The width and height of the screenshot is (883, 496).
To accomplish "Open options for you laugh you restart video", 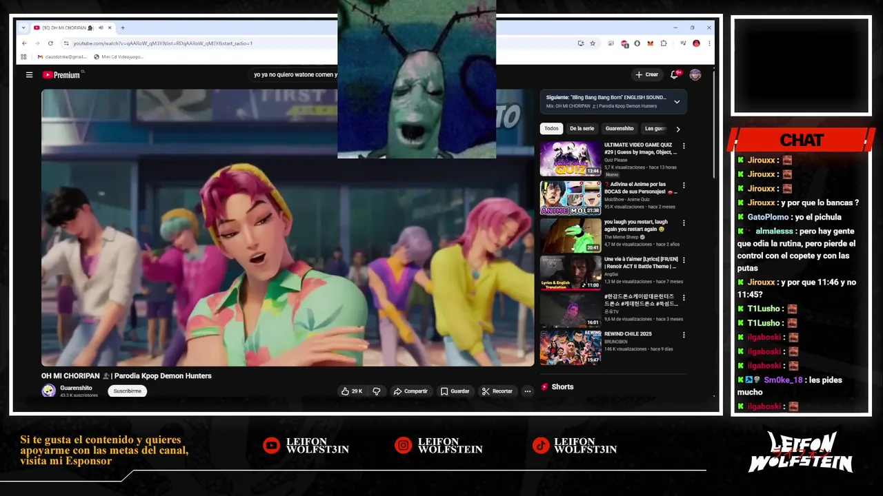I will 684,223.
